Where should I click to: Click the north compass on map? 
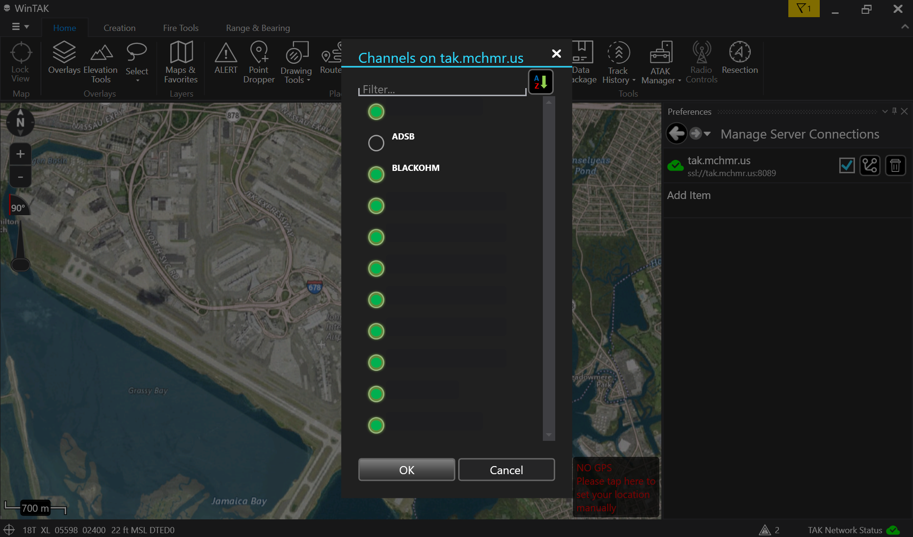pos(20,122)
